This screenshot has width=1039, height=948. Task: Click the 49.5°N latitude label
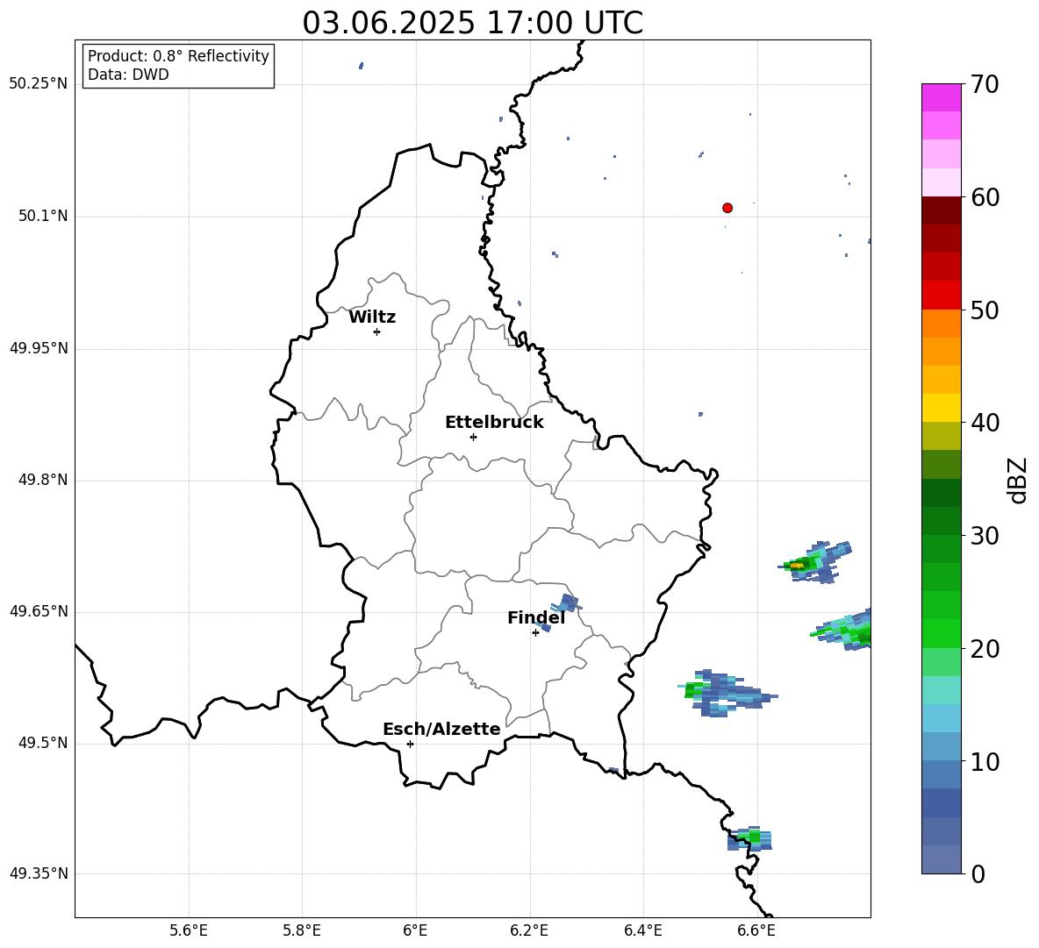44,743
